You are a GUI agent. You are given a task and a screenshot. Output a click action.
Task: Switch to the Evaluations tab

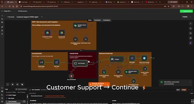point(106,20)
